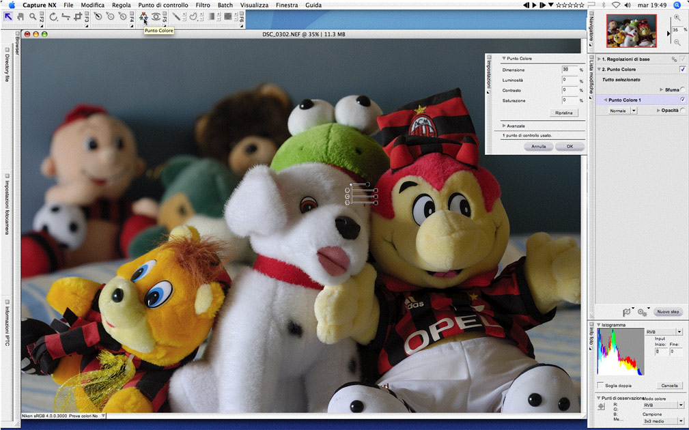Image resolution: width=689 pixels, height=430 pixels.
Task: Open the Modifica menu
Action: [x=93, y=5]
